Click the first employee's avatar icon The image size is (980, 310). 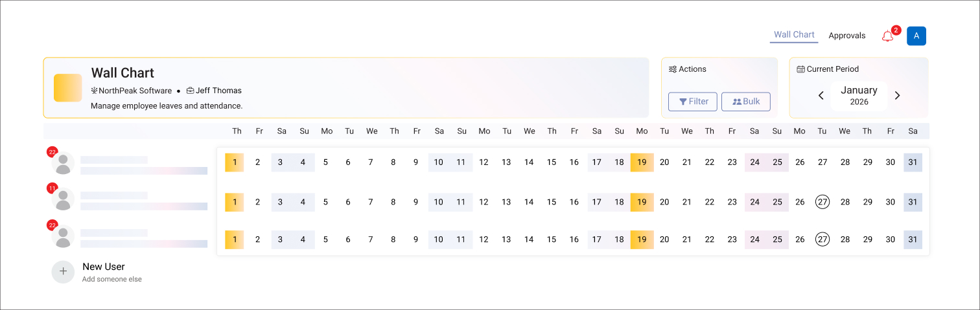point(63,163)
